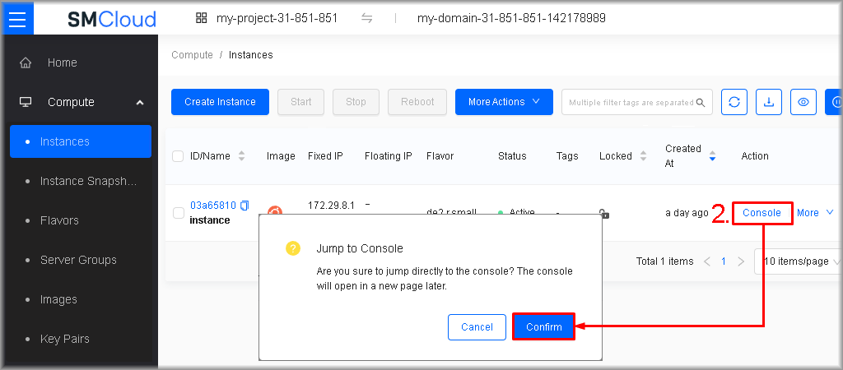Confirm jumping to the console
This screenshot has height=370, width=843.
543,326
